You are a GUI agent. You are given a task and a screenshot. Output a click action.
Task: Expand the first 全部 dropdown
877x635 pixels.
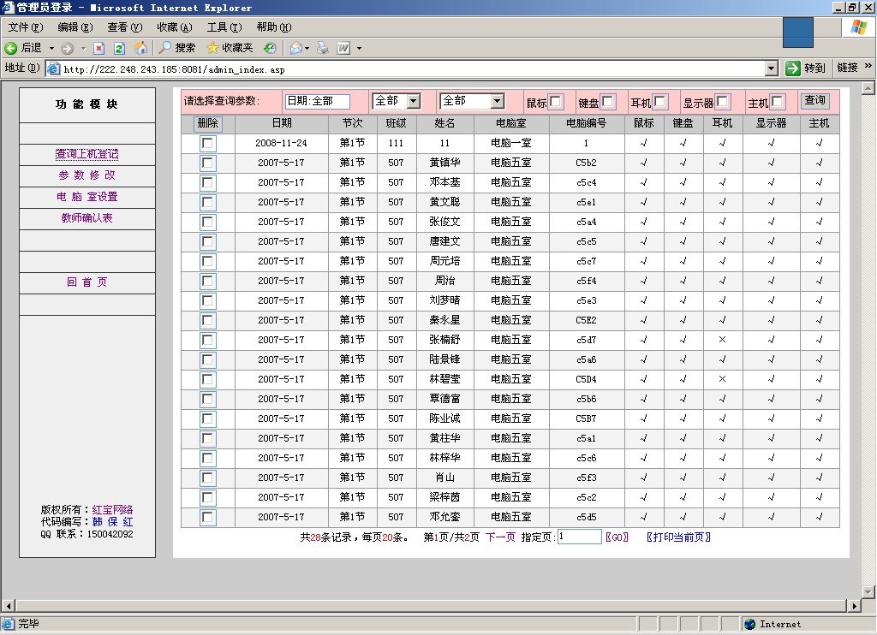click(x=413, y=101)
